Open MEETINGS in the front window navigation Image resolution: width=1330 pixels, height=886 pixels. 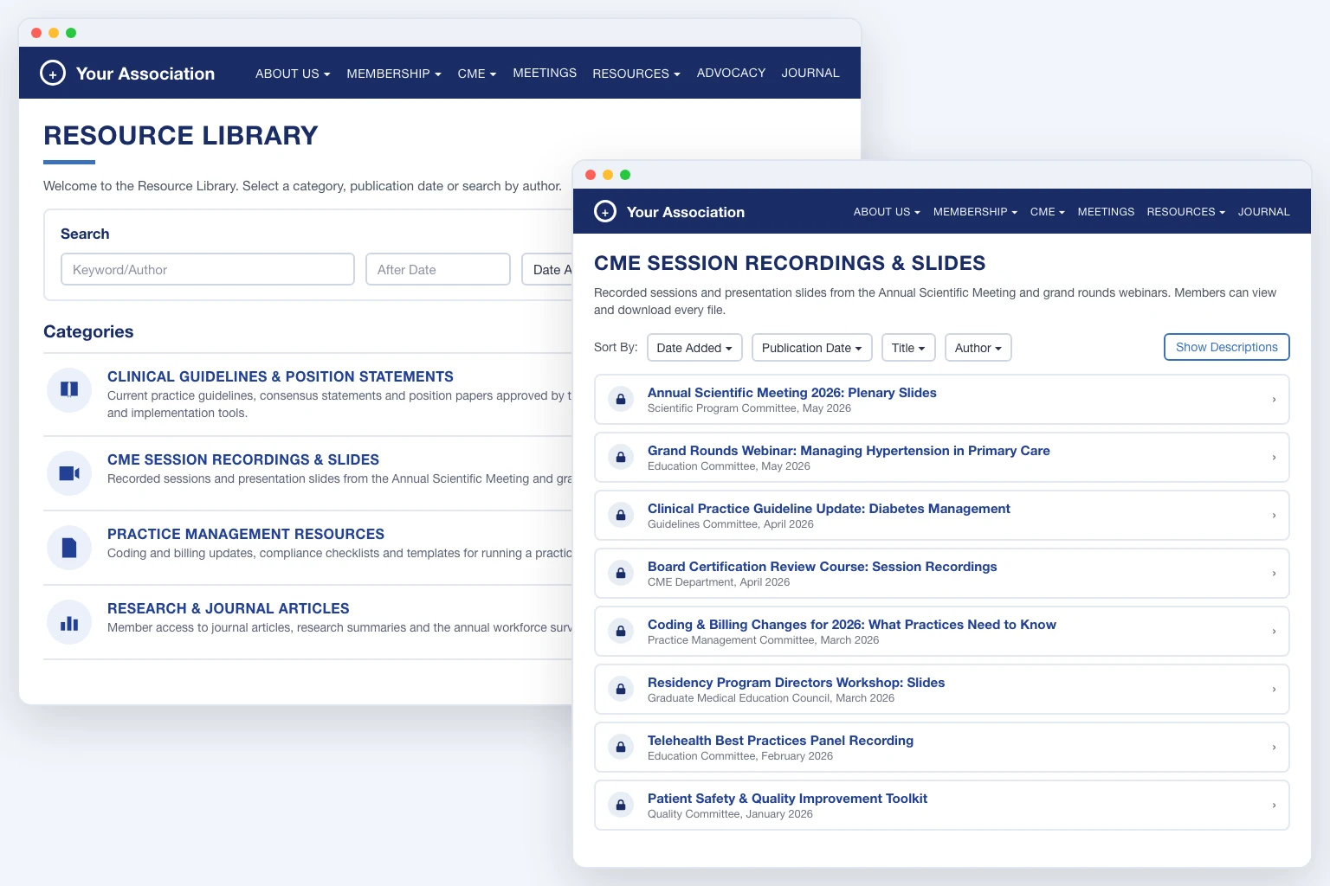1106,212
